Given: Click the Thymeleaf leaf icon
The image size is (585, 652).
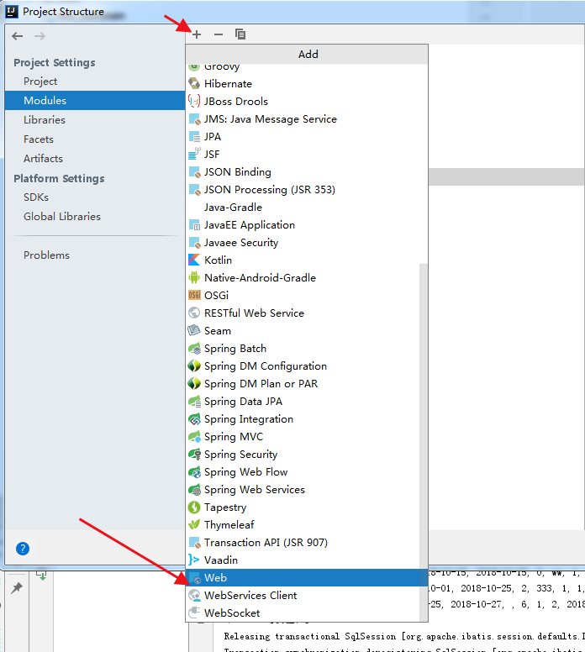Looking at the screenshot, I should click(194, 525).
